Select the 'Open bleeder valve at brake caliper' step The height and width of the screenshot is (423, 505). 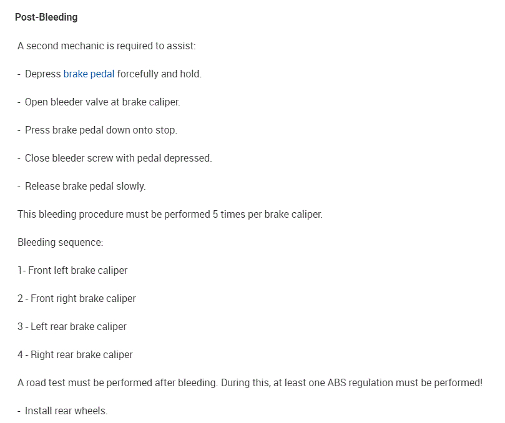coord(102,102)
